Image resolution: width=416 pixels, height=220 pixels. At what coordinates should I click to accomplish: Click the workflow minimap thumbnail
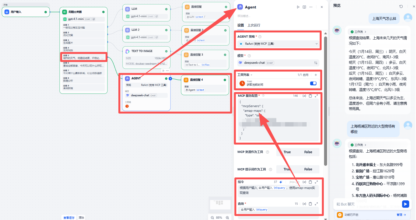[220, 204]
